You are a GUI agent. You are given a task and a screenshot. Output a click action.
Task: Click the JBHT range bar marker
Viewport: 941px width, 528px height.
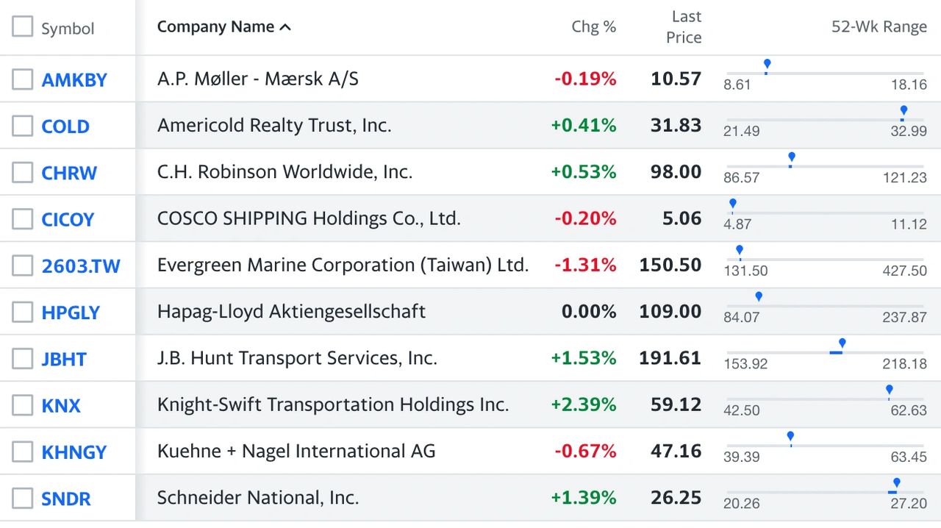click(x=842, y=345)
